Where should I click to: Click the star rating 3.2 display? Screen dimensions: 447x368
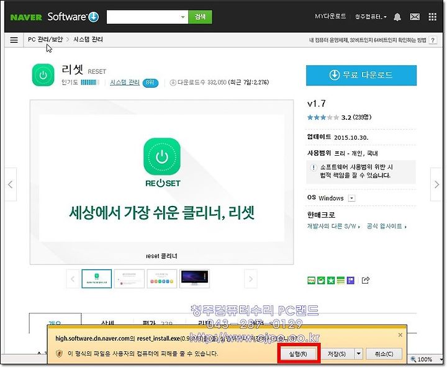(339, 117)
